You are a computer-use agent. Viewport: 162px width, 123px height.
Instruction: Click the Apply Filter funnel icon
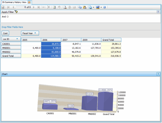coord(16,12)
